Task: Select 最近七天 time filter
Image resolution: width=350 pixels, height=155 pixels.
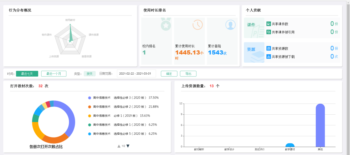Action: tap(27, 74)
